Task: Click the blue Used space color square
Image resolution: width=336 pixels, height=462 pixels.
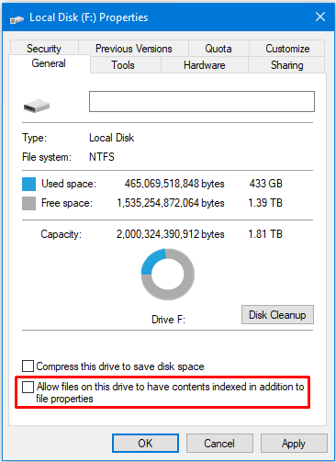Action: tap(28, 185)
